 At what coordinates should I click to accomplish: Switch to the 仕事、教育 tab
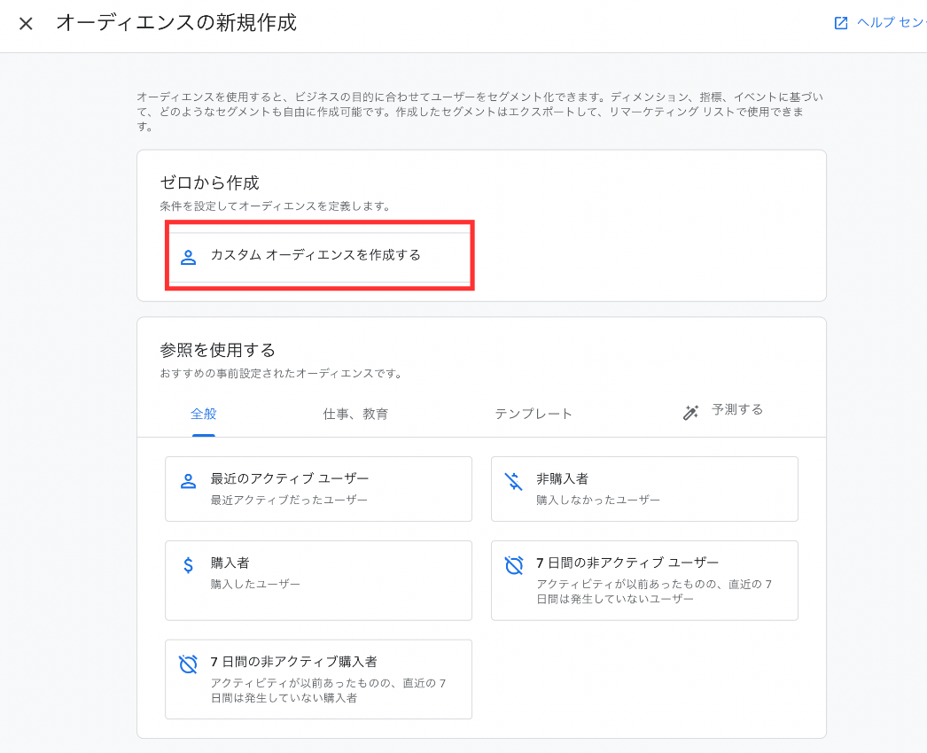click(x=355, y=414)
